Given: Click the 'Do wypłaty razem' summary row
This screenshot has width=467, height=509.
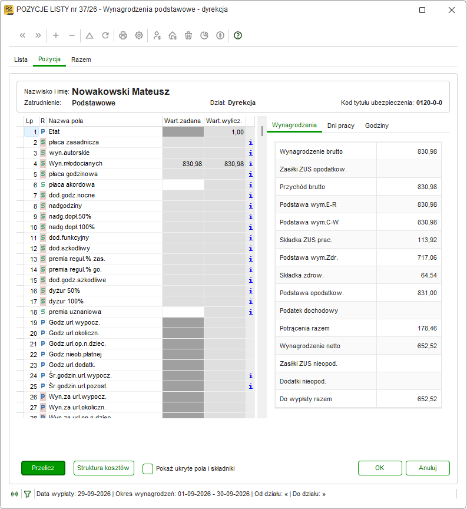Looking at the screenshot, I should pos(358,399).
